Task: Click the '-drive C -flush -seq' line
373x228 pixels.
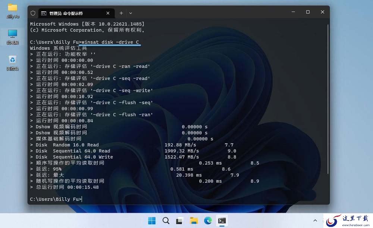Action: click(92, 102)
